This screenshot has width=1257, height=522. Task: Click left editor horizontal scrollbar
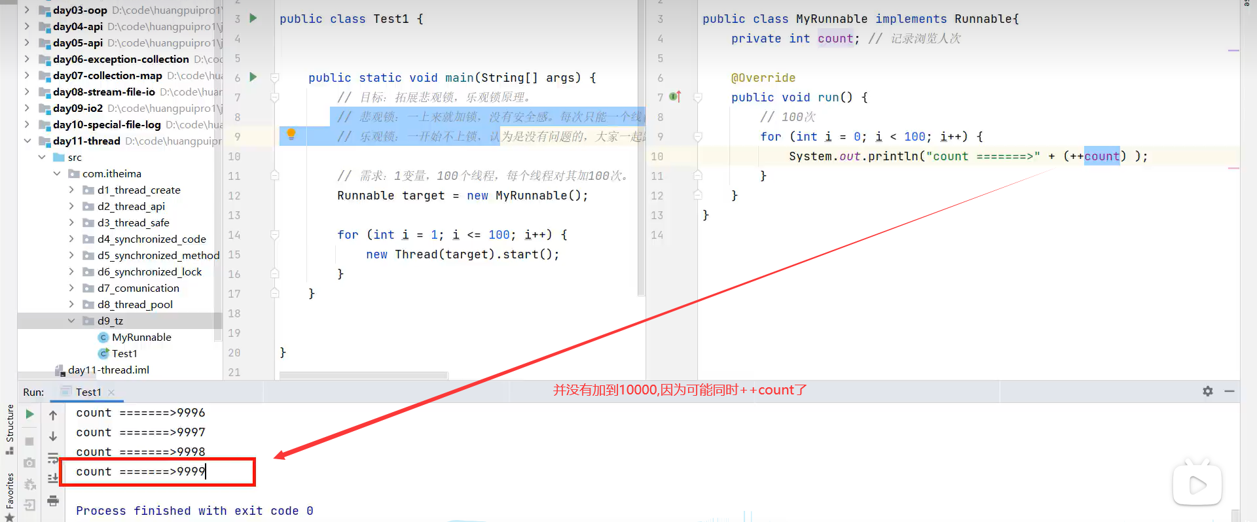[364, 375]
